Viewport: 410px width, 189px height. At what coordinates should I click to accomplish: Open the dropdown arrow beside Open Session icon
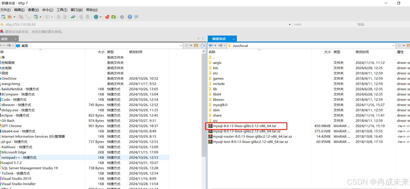tap(14, 17)
